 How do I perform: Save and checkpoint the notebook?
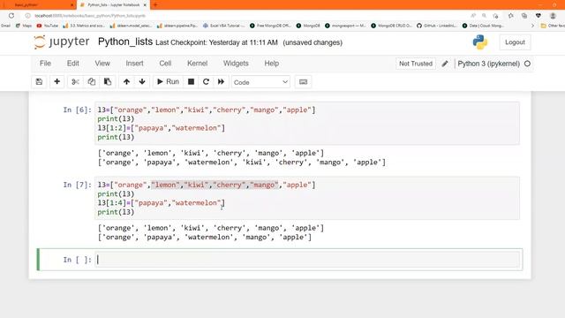[x=39, y=82]
